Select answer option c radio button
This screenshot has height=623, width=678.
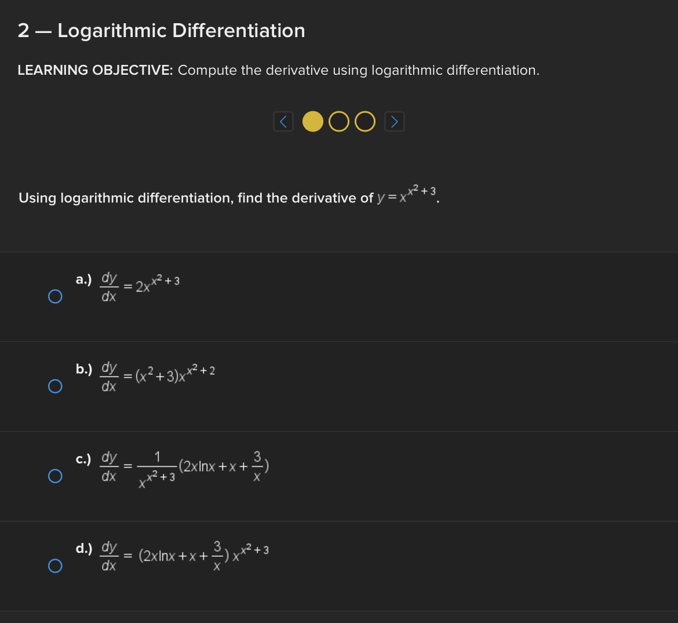[55, 476]
